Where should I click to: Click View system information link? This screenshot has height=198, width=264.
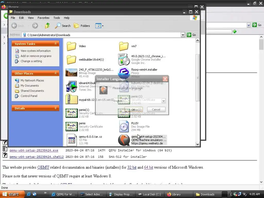(36, 51)
